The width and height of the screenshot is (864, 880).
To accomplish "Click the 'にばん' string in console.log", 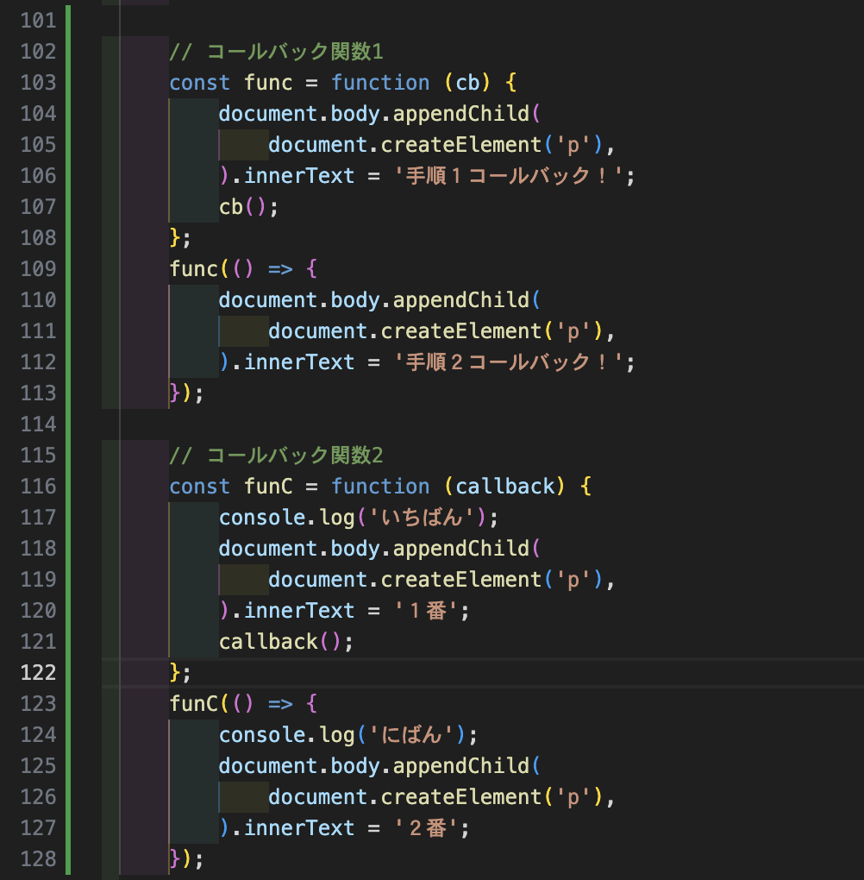I will click(411, 735).
